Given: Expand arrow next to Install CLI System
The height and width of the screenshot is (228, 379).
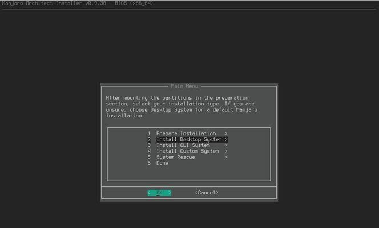Looking at the screenshot, I should coord(226,145).
